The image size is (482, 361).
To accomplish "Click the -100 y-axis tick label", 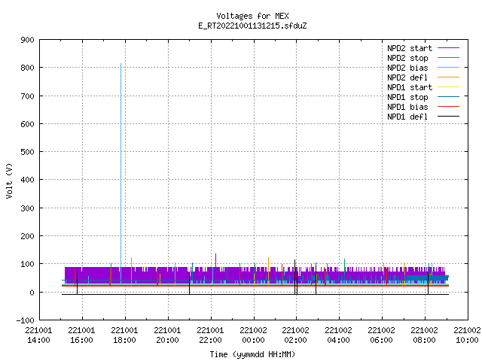I will [25, 320].
